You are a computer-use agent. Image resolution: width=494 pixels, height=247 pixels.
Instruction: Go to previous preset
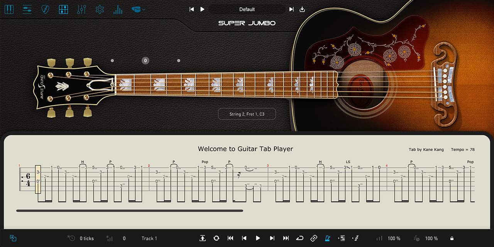[192, 9]
